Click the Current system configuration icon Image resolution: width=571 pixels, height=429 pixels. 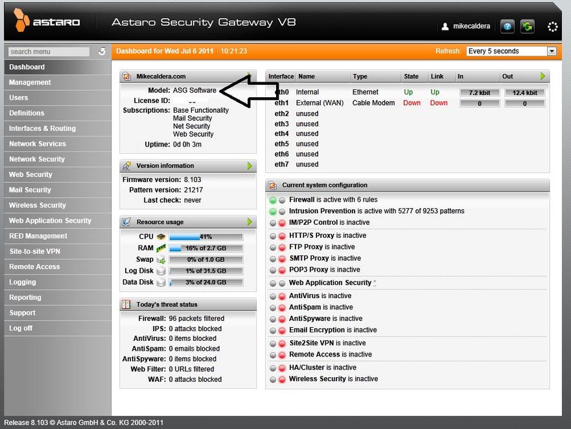pos(272,185)
